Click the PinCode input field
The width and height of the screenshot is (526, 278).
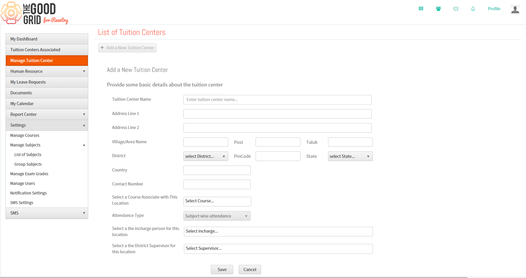(x=278, y=156)
